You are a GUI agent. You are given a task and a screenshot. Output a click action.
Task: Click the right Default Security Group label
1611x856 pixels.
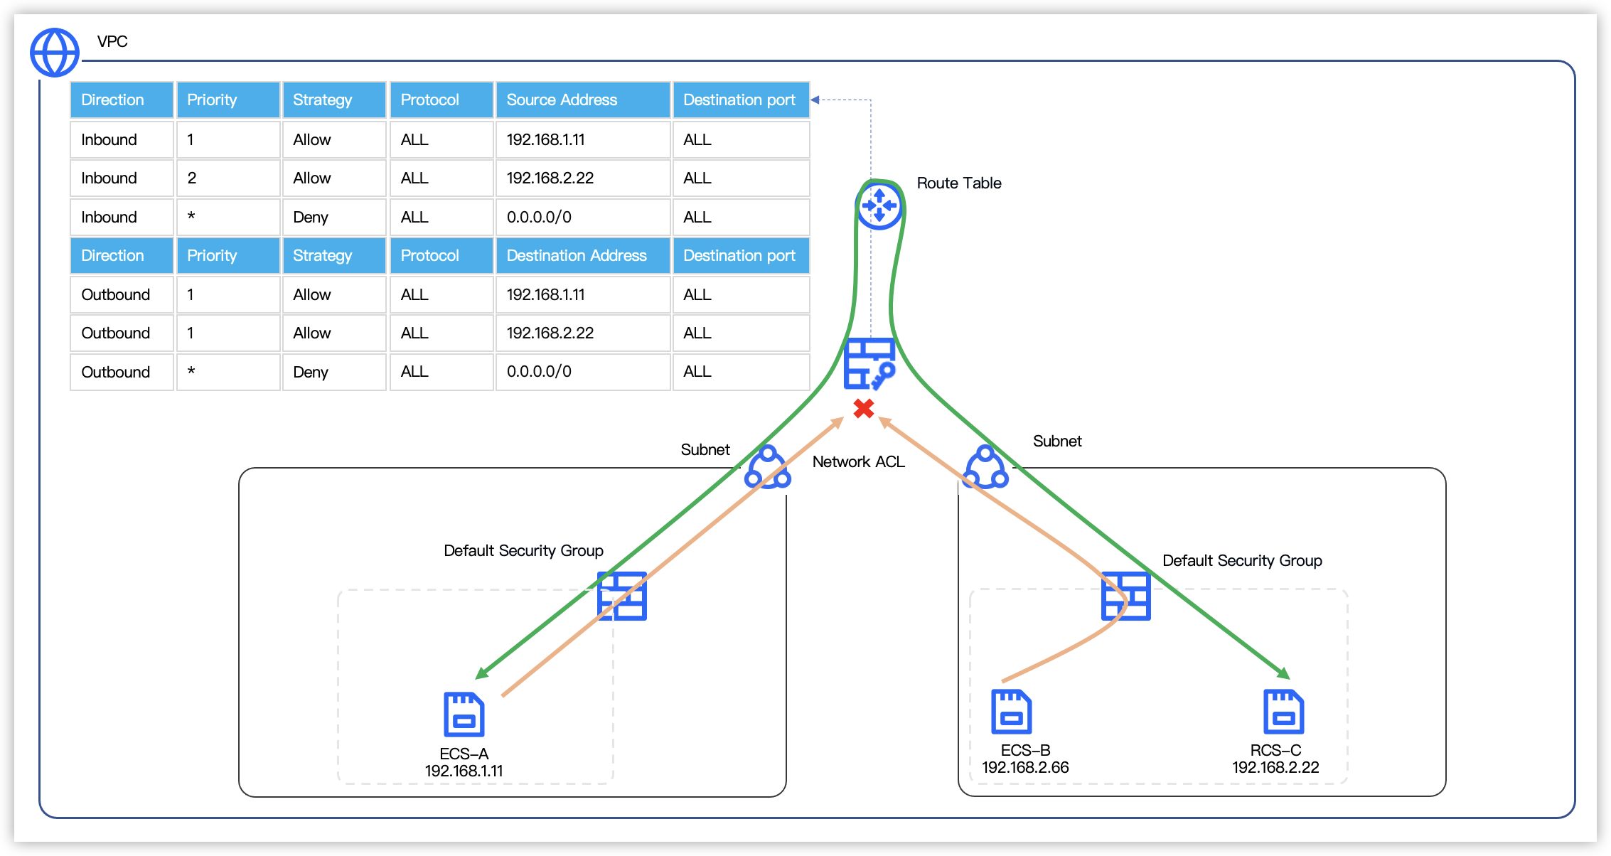pyautogui.click(x=1242, y=560)
